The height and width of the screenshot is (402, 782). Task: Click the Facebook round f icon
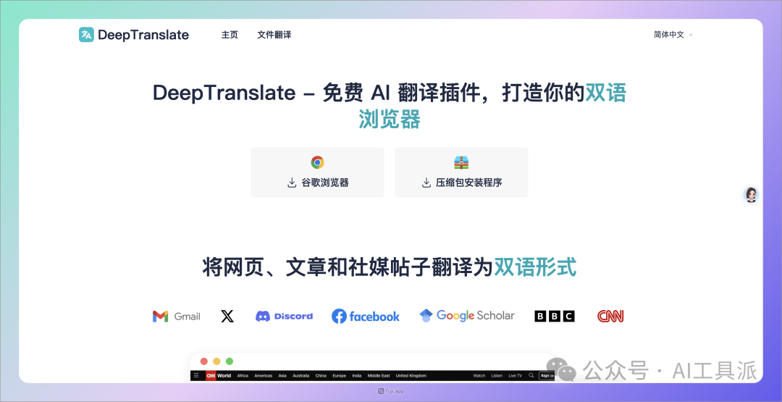tap(339, 317)
